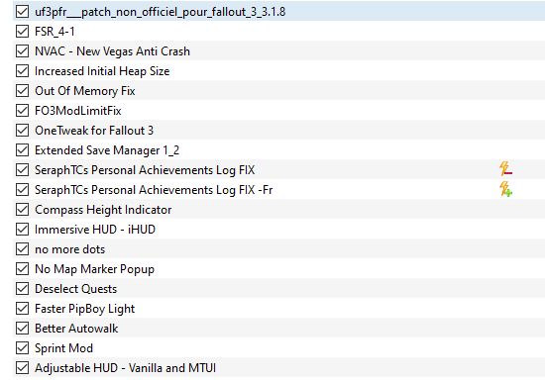Screen dimensions: 545x382
Task: Toggle checkbox for SeraphTCs Personal Achievements Log FIX
Action: [22, 169]
